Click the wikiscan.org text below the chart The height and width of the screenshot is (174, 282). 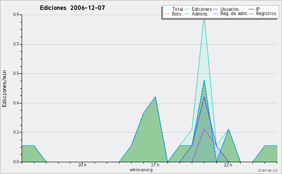(141, 170)
